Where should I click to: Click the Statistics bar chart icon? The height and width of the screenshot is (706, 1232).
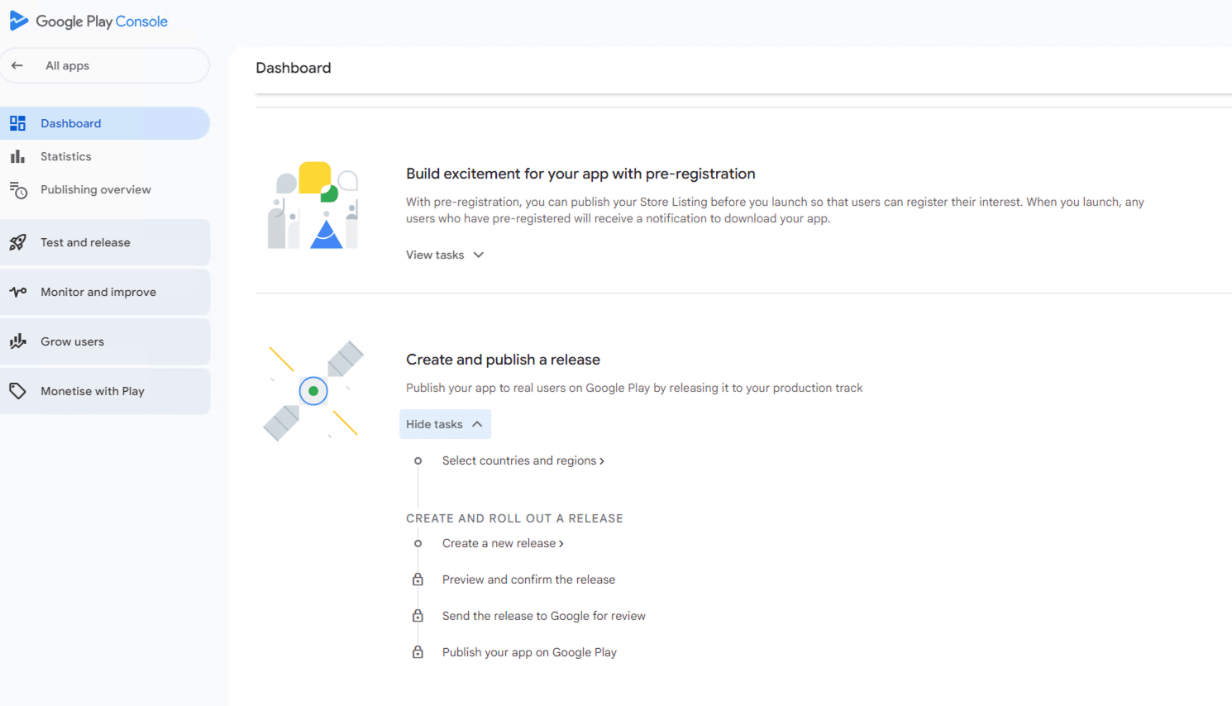click(x=17, y=156)
